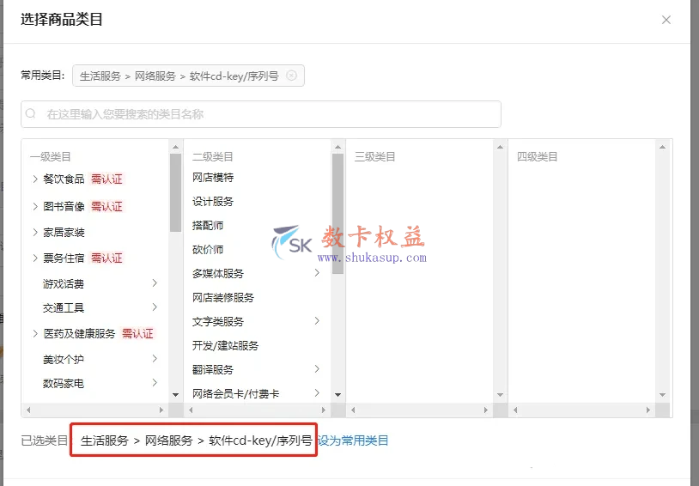Click 设为常用类目 link
This screenshot has width=699, height=486.
tap(353, 440)
